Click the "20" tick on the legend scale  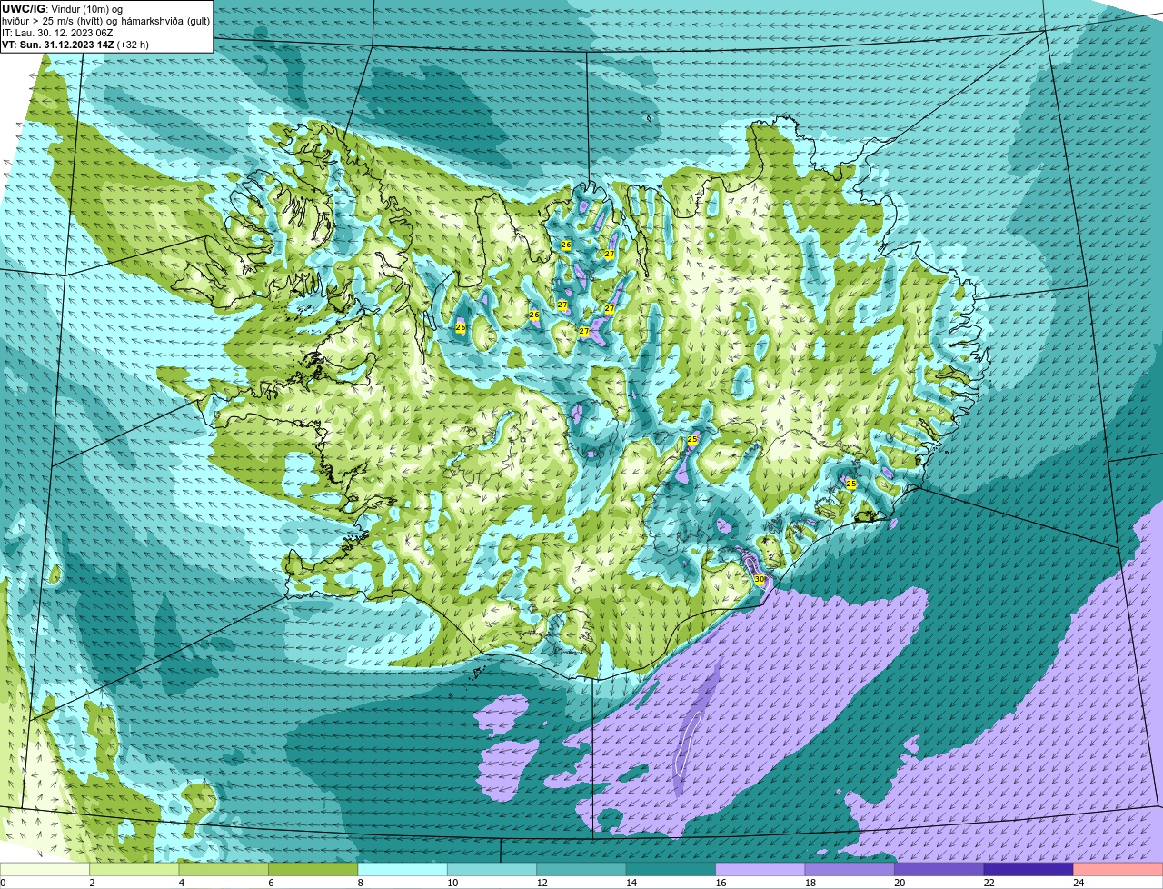900,883
